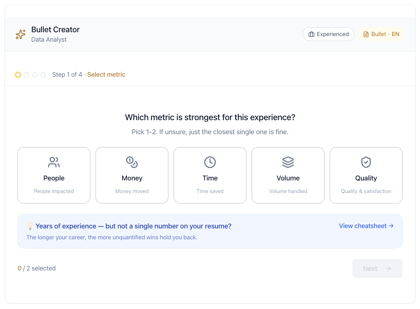Click the Data Analyst subtitle
This screenshot has height=309, width=420.
[x=49, y=40]
